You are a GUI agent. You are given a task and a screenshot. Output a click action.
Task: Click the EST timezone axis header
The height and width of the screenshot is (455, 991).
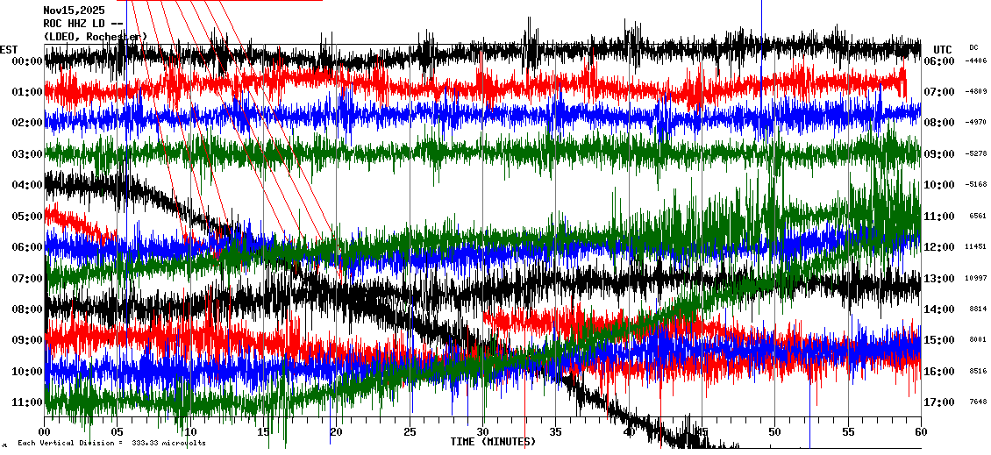10,49
